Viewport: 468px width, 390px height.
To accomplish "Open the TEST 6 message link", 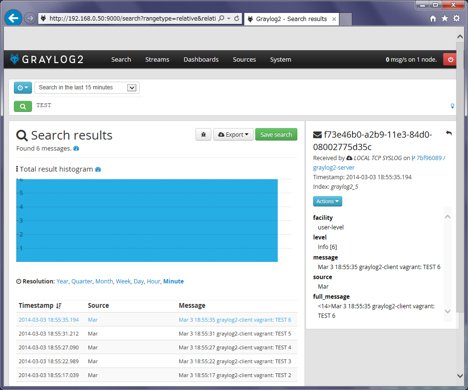I will [235, 320].
